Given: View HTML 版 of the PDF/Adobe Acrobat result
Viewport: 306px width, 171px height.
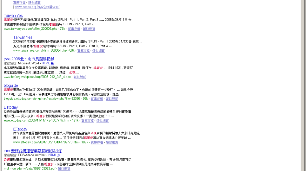Looking at the screenshot, I should tap(55, 155).
